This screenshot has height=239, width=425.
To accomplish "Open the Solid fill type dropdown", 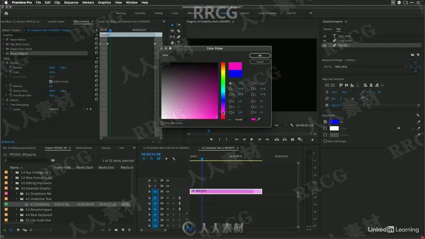I will click(x=177, y=55).
